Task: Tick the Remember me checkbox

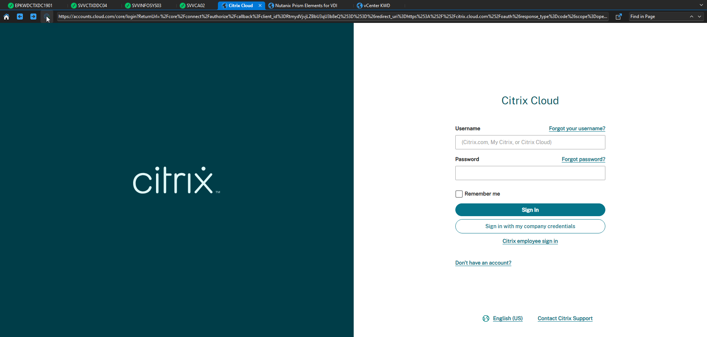Action: (459, 194)
